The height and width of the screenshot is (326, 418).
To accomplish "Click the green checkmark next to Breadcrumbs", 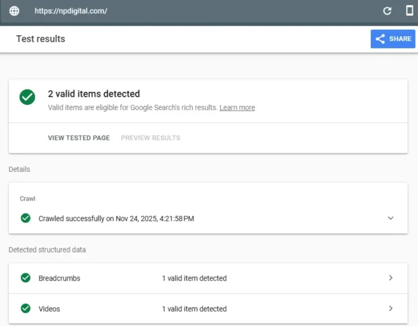I will point(26,278).
